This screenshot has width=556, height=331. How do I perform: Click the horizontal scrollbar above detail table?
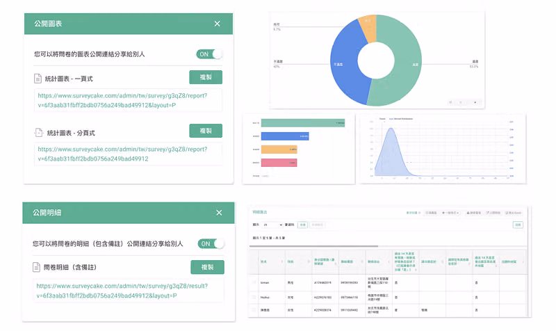pos(314,246)
